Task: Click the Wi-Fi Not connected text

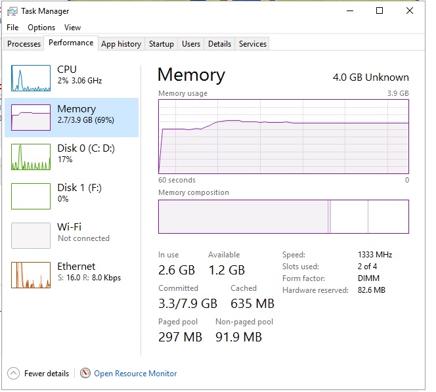Action: [83, 238]
